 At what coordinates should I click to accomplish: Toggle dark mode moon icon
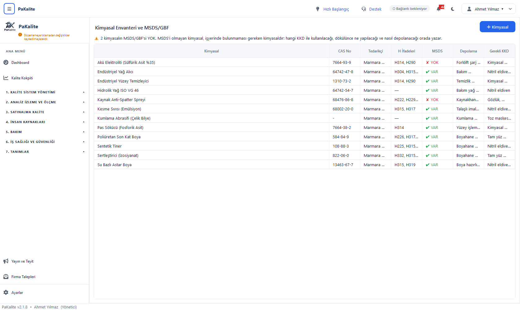pyautogui.click(x=453, y=9)
